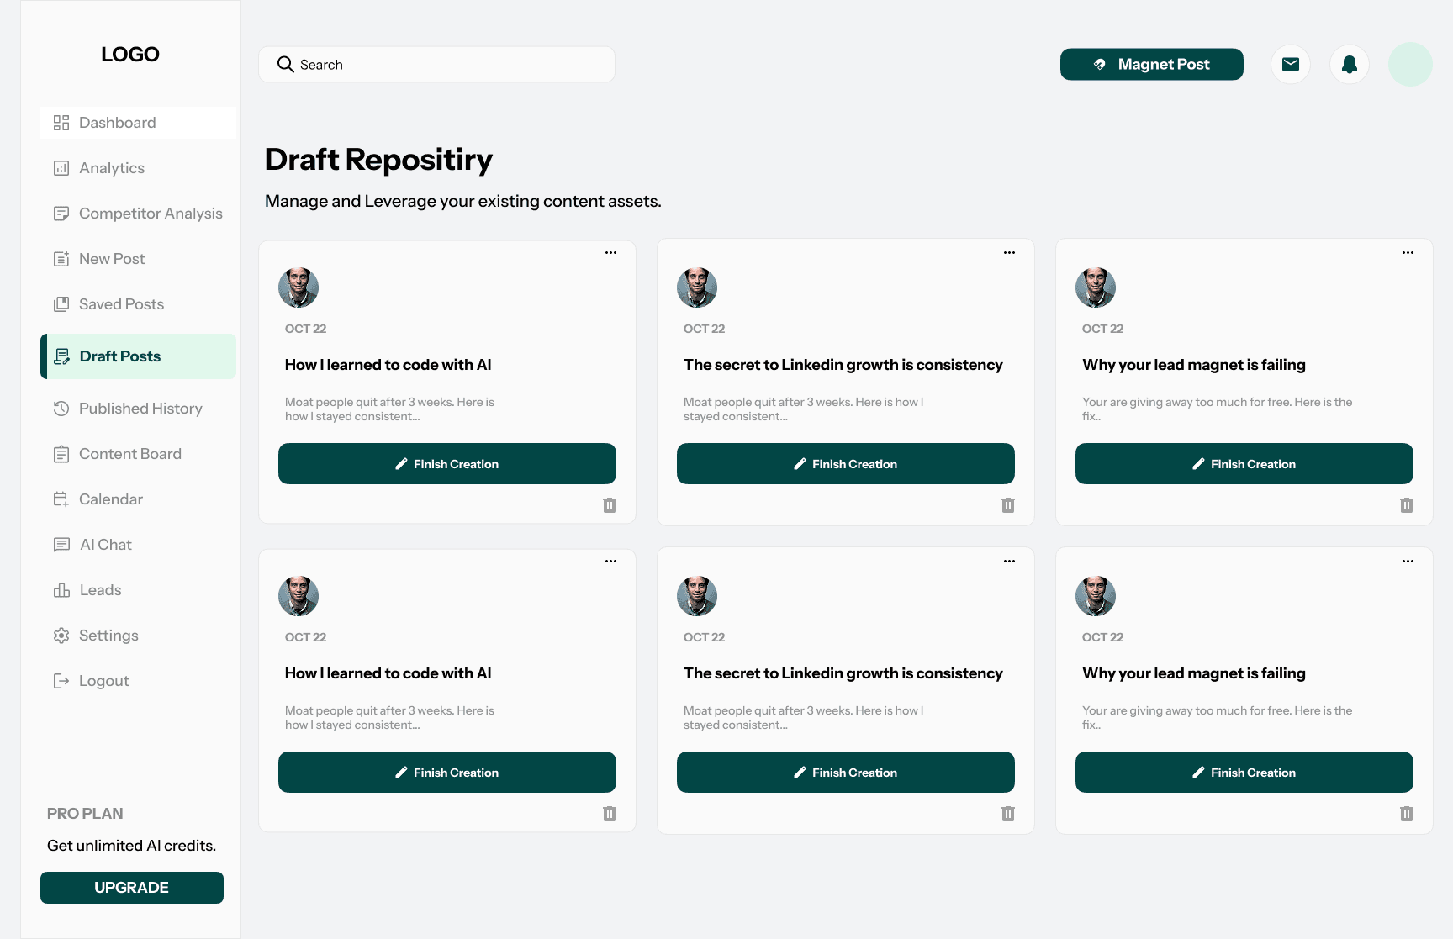Trash bottom-row "How I learned to code with AI" draft
The width and height of the screenshot is (1453, 939).
[x=610, y=814]
